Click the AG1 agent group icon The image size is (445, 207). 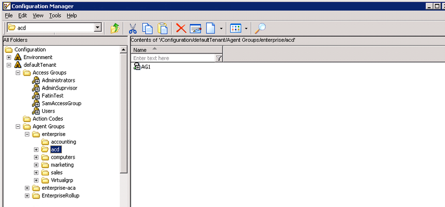click(137, 67)
